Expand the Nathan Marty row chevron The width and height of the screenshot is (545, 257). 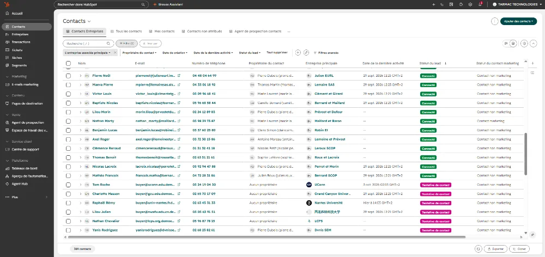coord(81,121)
